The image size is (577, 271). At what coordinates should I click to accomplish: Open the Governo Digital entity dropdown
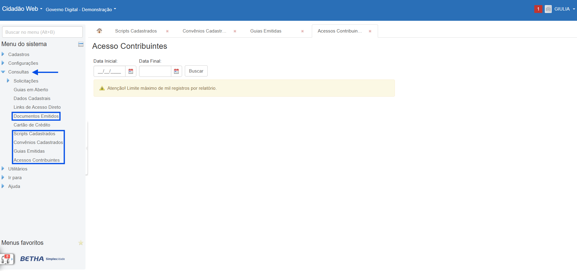point(81,10)
